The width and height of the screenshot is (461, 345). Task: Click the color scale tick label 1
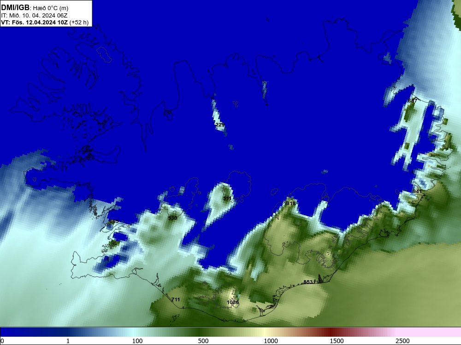click(x=68, y=341)
